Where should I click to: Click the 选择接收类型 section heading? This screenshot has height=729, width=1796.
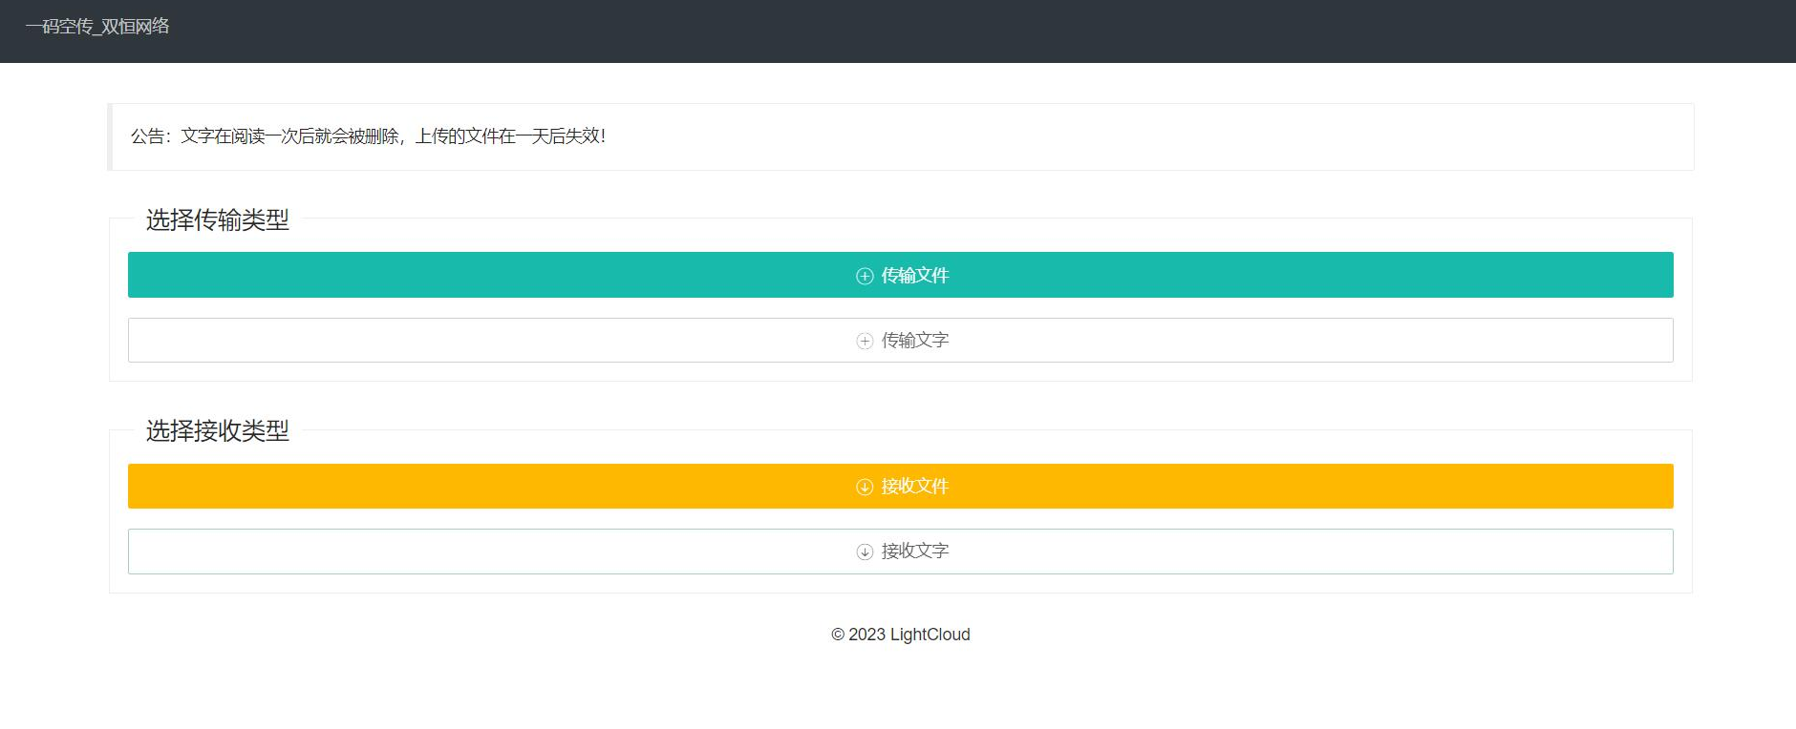[217, 431]
